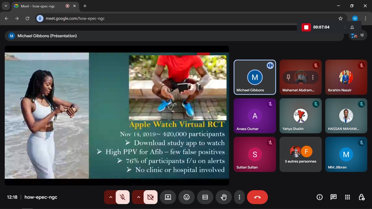Raise hand with the hand icon

223,197
